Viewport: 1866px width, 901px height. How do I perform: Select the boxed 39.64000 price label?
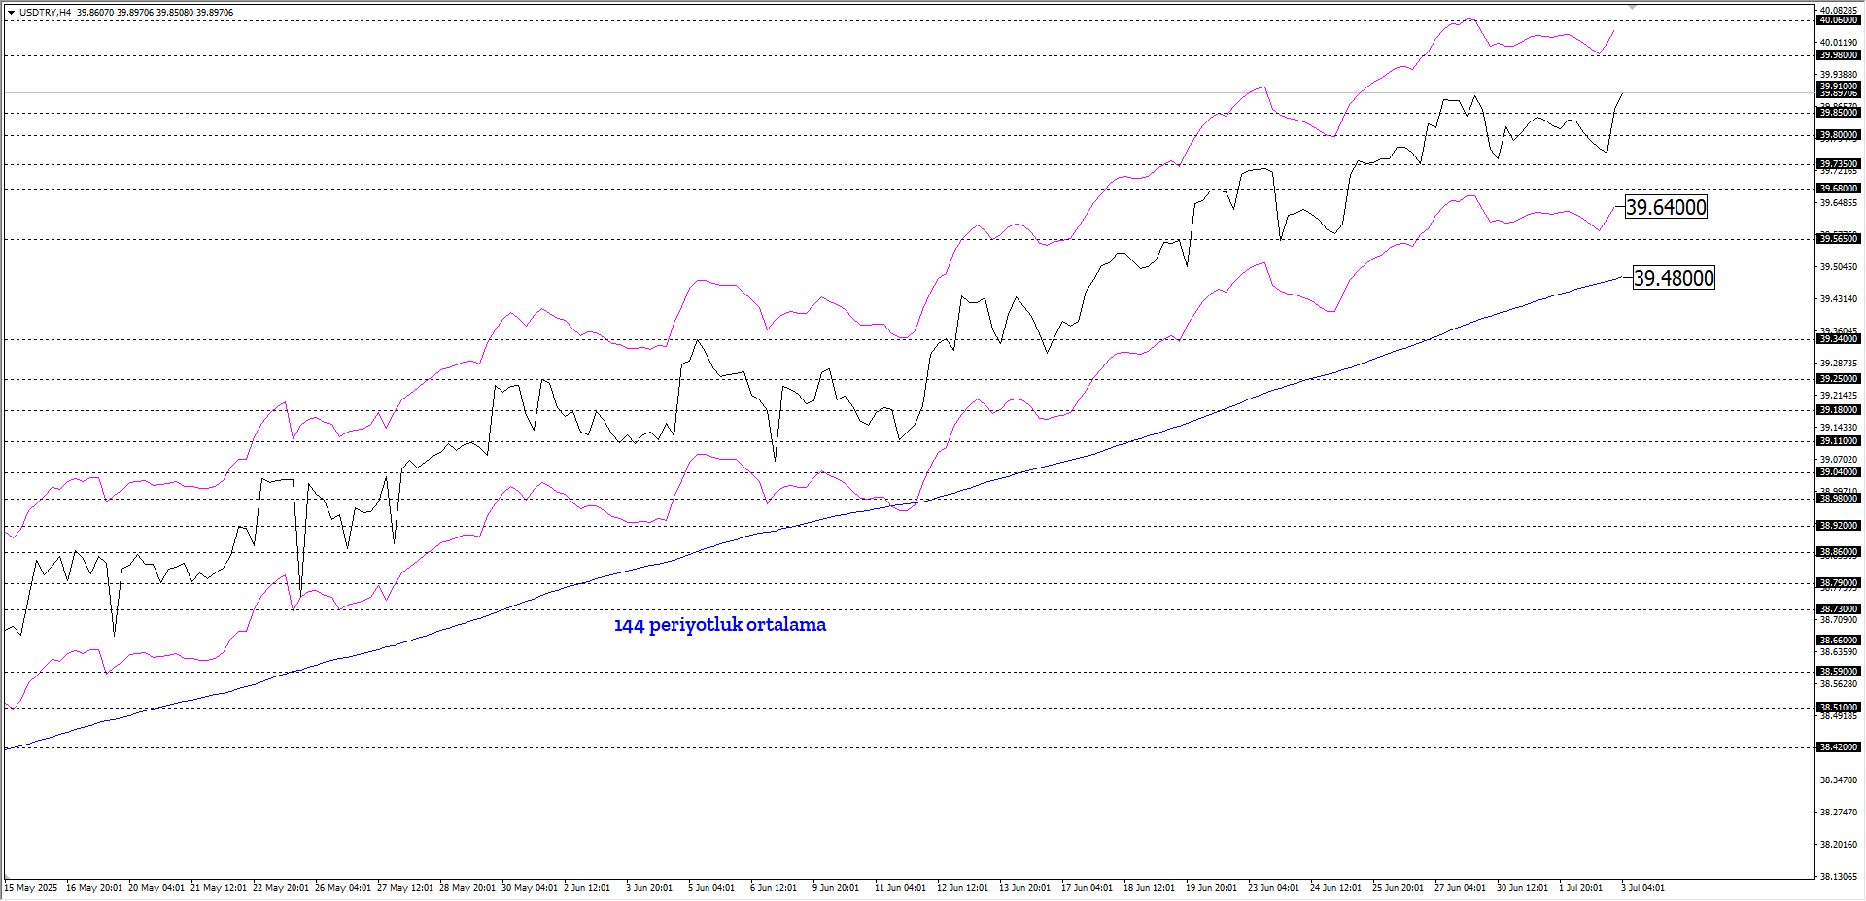click(x=1666, y=207)
